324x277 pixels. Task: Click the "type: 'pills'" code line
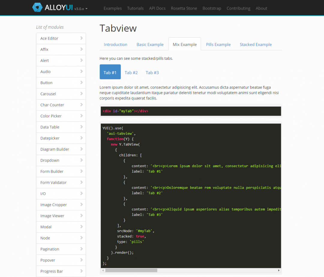(130, 242)
